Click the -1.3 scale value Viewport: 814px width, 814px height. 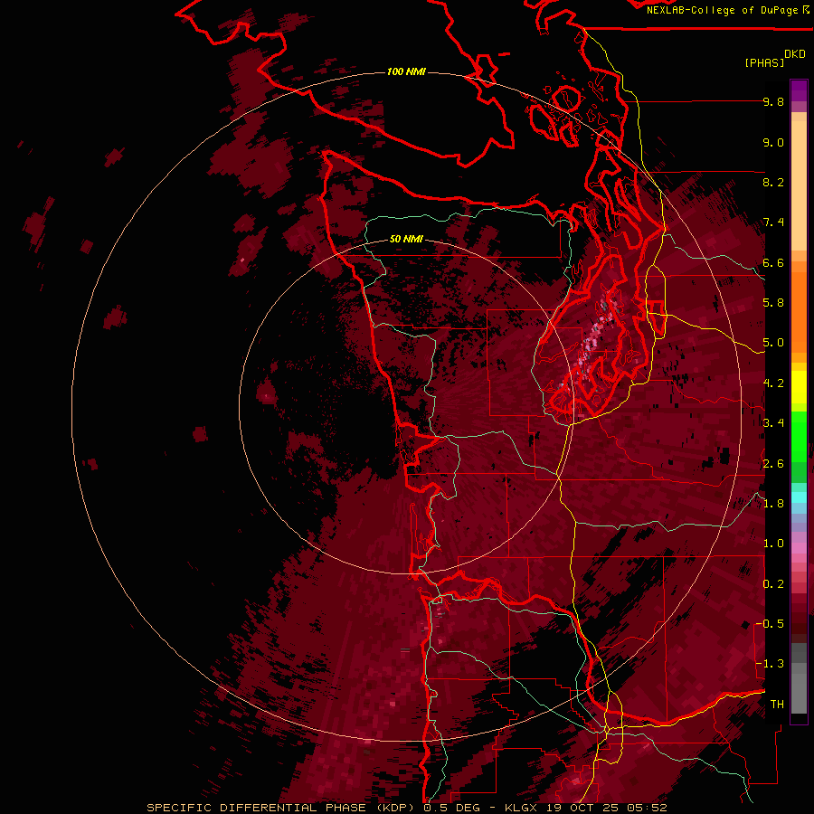pos(770,664)
